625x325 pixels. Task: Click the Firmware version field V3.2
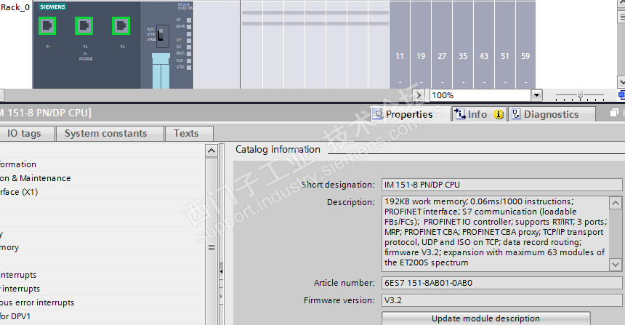point(501,300)
